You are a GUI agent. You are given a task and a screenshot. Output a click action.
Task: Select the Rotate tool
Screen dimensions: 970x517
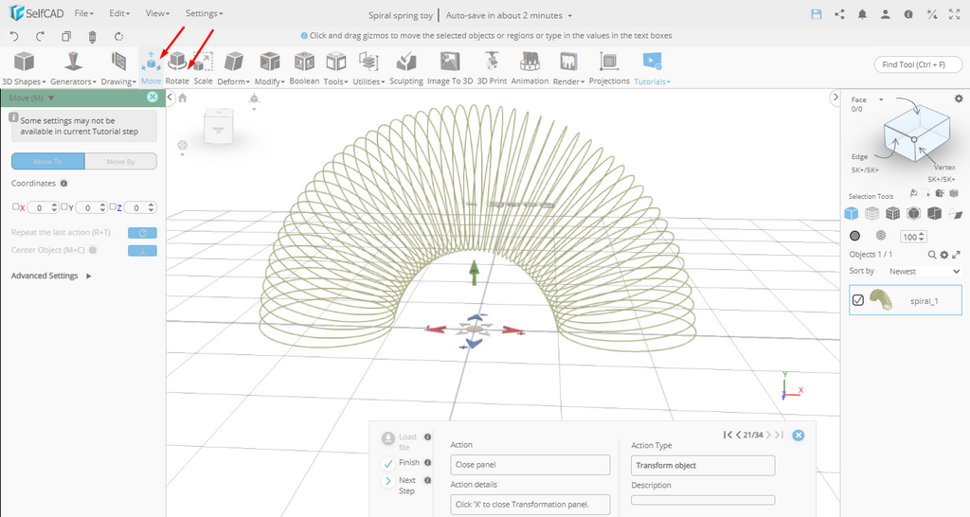(x=177, y=68)
